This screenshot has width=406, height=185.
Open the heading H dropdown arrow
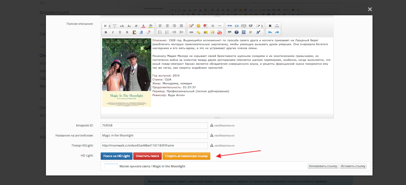(109, 26)
